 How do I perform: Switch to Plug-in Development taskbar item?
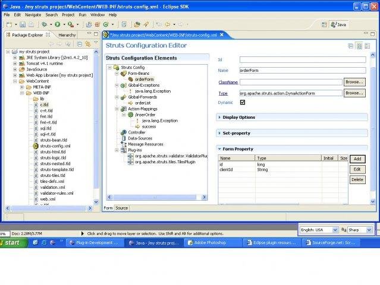point(95,243)
